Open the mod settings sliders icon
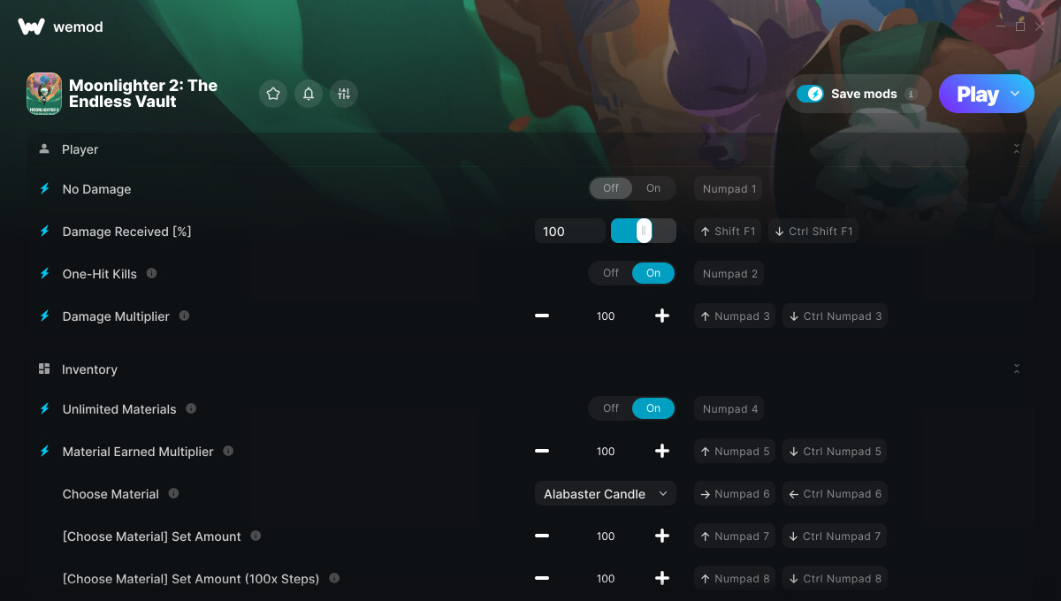 [x=344, y=94]
